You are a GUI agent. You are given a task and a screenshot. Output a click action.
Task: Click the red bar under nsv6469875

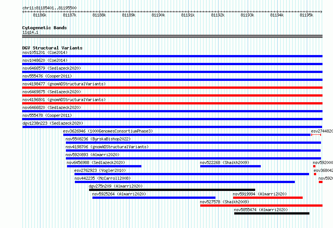tap(172, 95)
